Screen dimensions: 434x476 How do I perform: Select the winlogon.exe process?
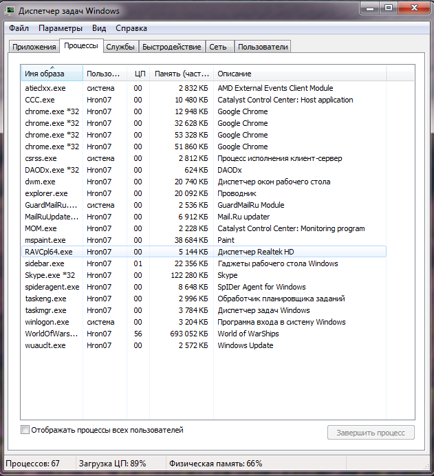pos(204,322)
